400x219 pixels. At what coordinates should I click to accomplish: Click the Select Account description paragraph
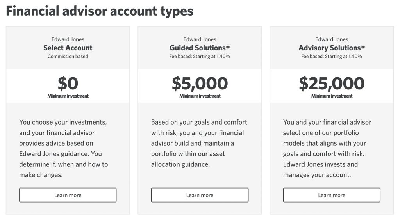(x=63, y=148)
